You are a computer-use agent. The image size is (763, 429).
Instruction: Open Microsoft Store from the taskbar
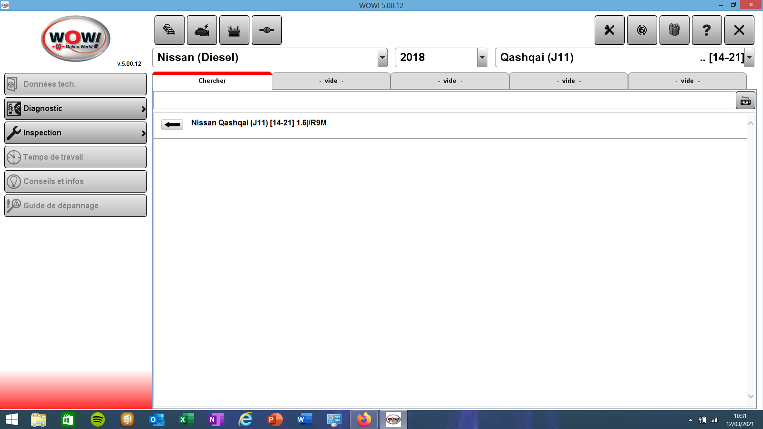(x=68, y=419)
